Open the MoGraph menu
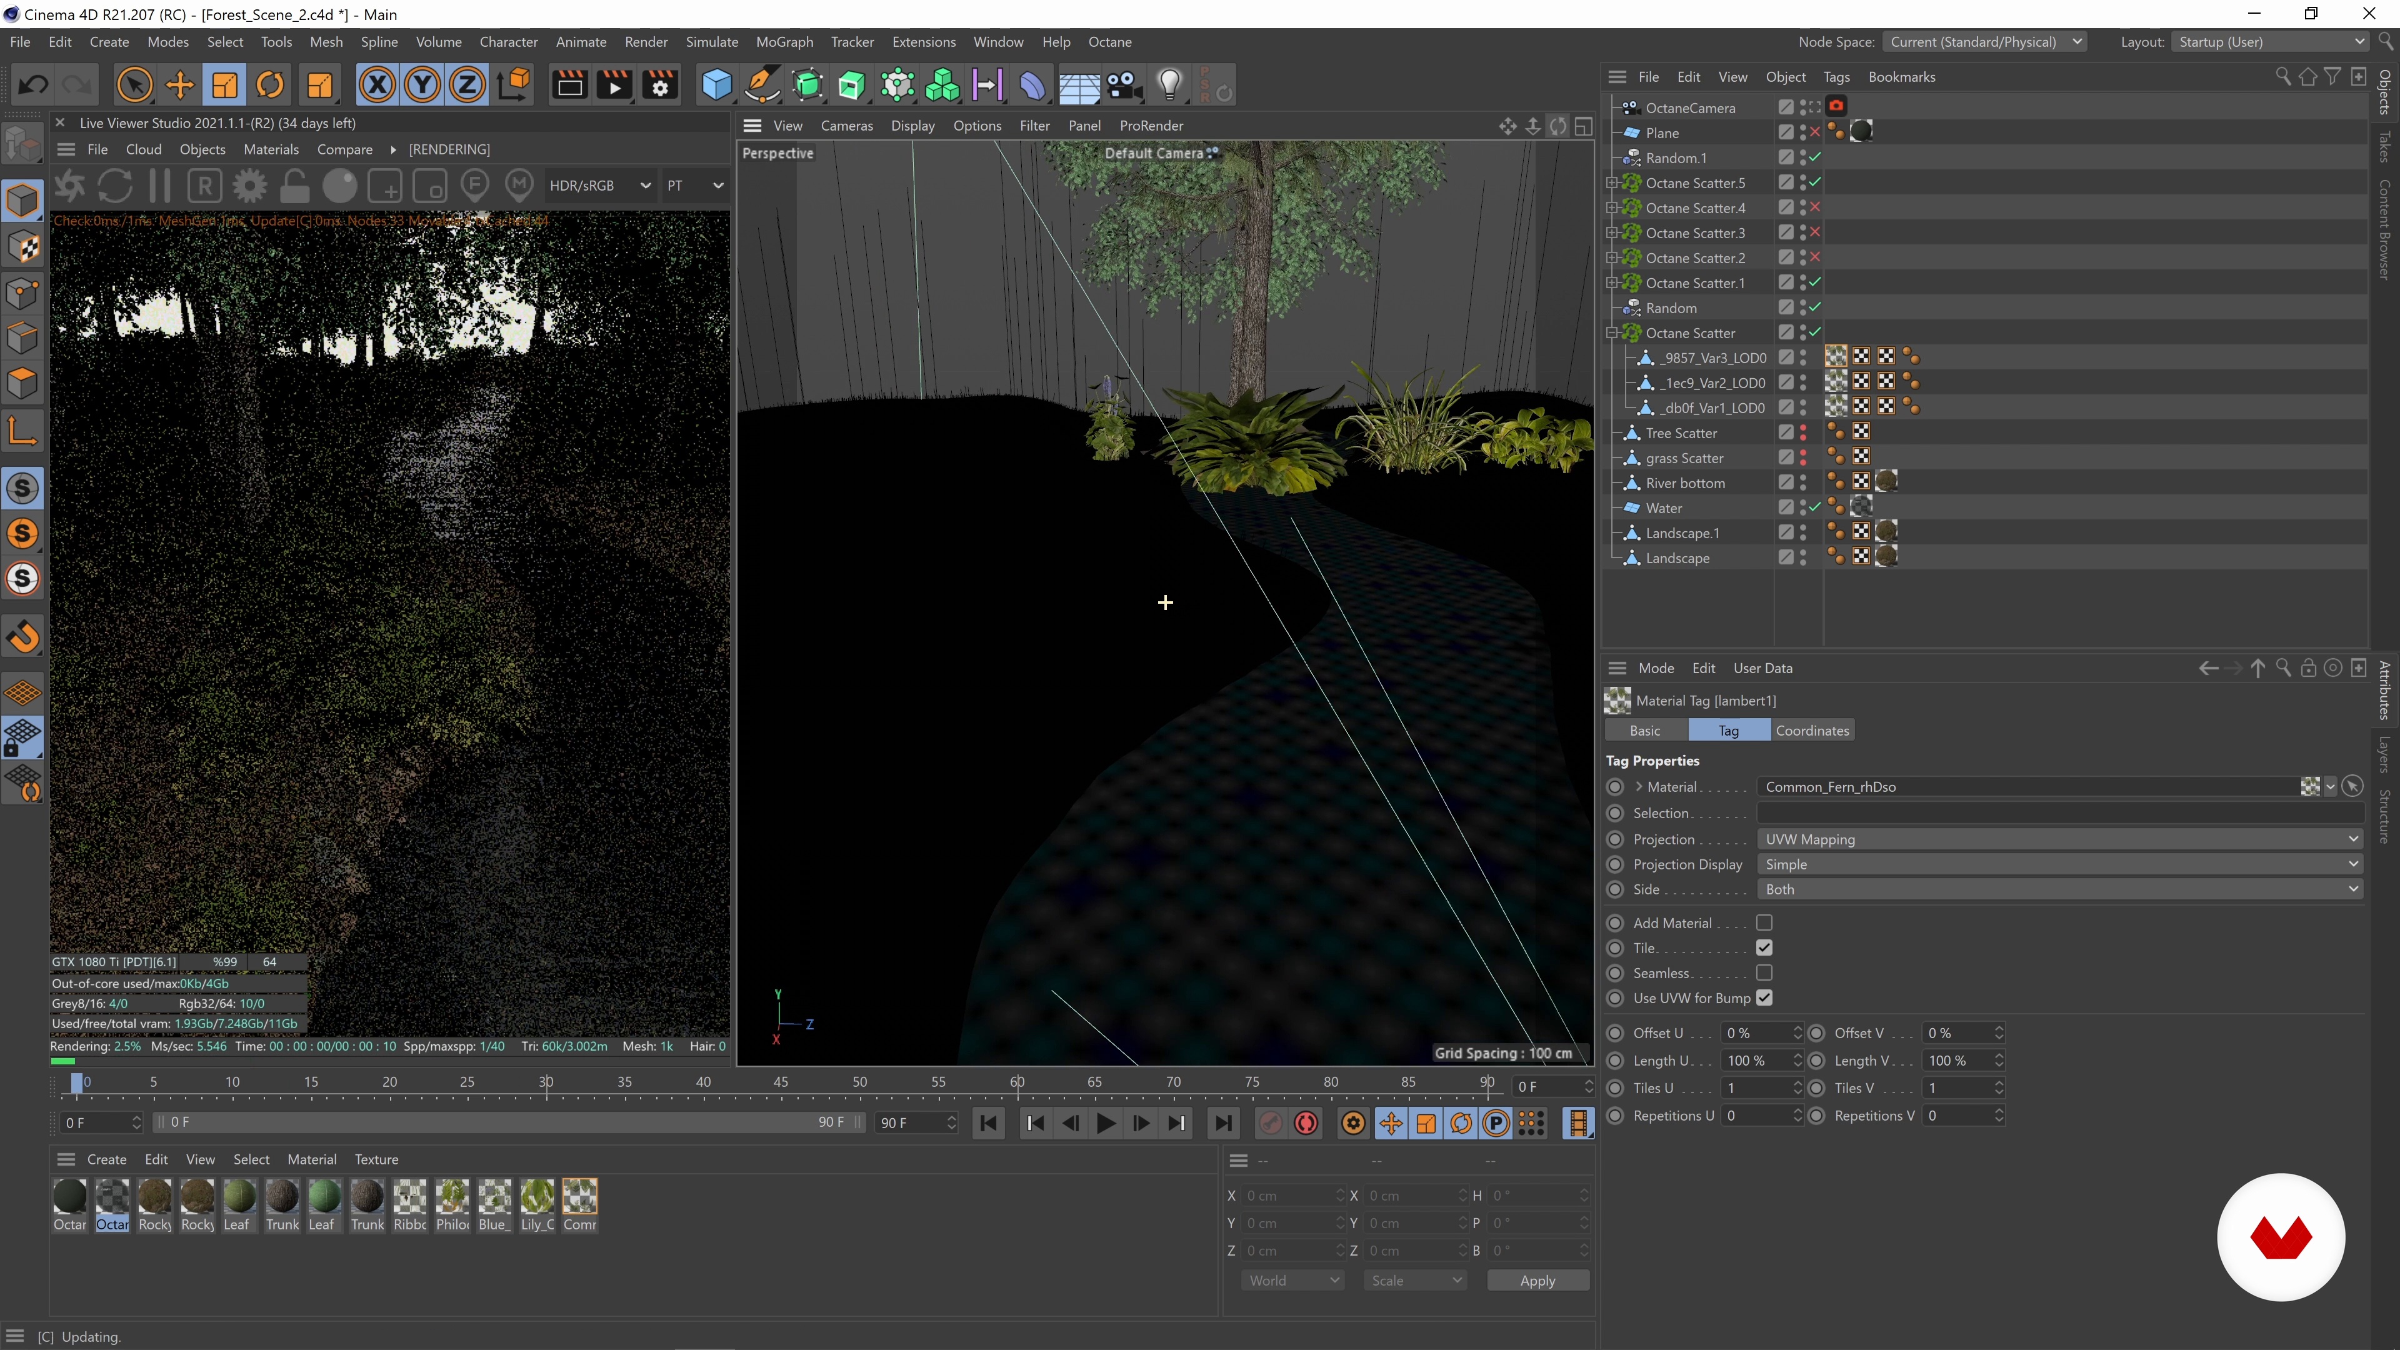 tap(784, 42)
